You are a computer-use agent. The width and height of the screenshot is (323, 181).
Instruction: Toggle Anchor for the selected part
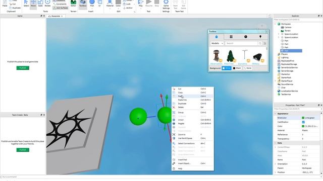point(128,8)
